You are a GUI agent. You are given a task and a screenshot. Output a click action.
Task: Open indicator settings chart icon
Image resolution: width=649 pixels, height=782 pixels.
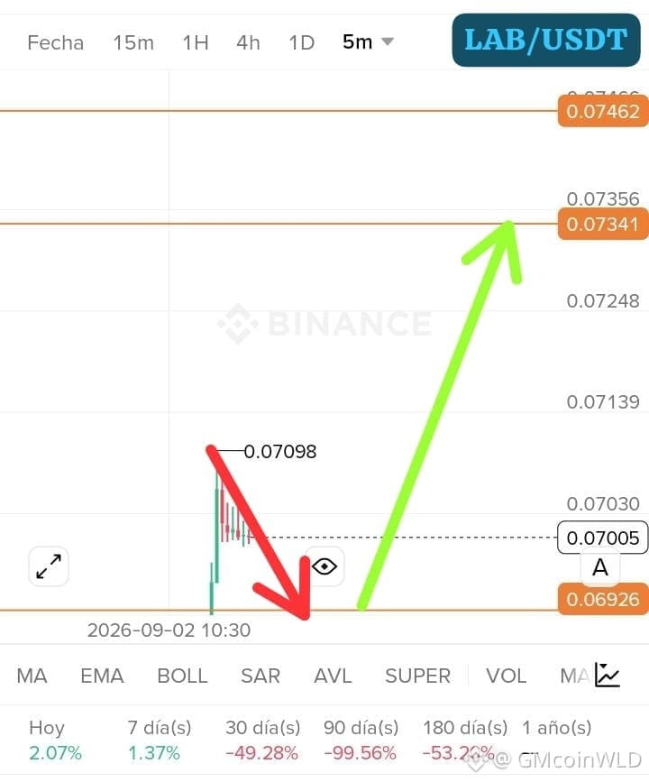pyautogui.click(x=608, y=676)
